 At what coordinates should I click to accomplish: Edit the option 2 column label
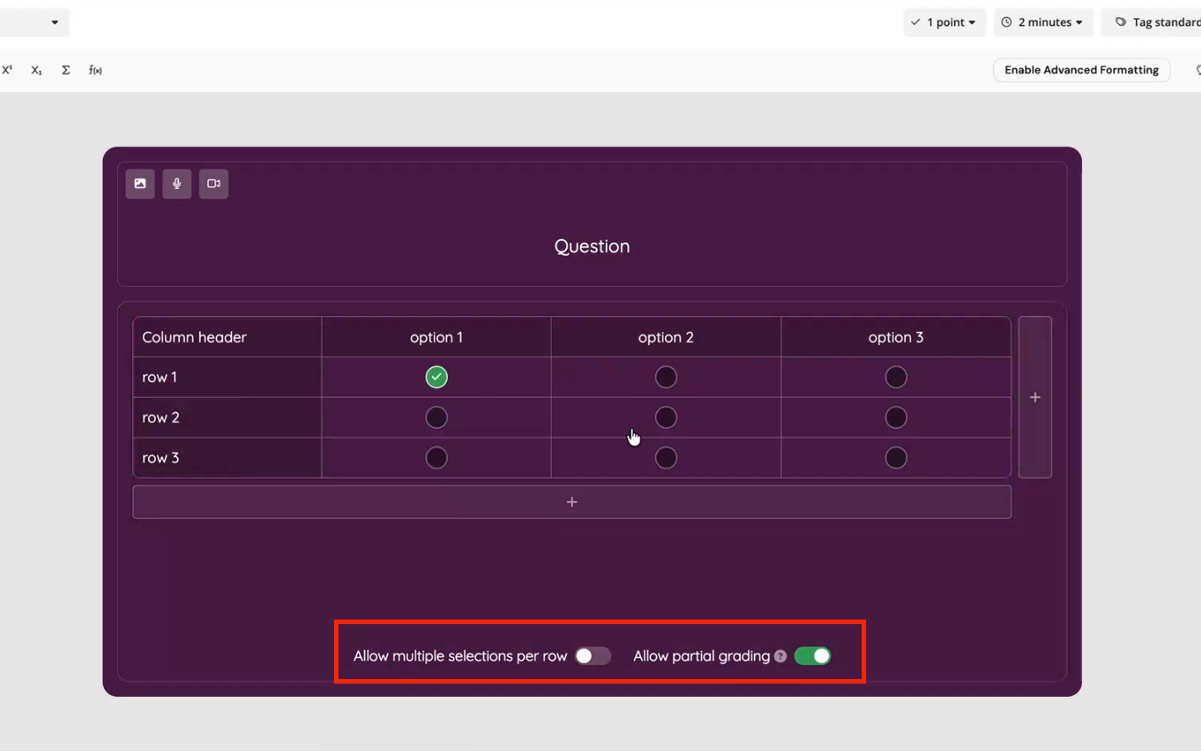(x=666, y=337)
